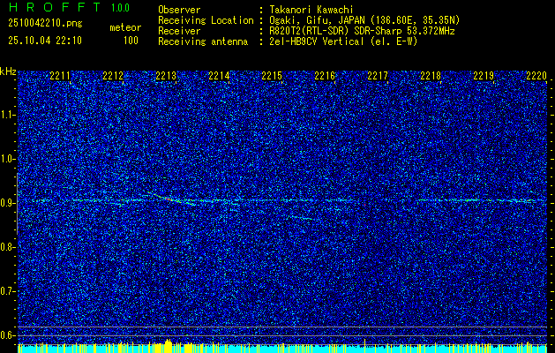The width and height of the screenshot is (555, 353).
Task: Click the 2213 time marker
Action: pyautogui.click(x=166, y=76)
